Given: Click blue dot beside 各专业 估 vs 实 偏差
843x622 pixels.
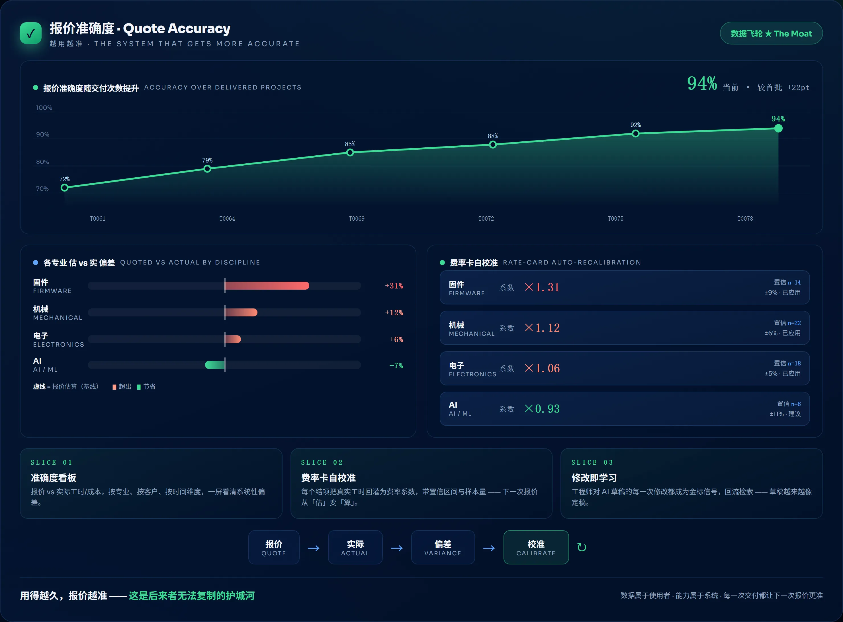Looking at the screenshot, I should [x=35, y=263].
